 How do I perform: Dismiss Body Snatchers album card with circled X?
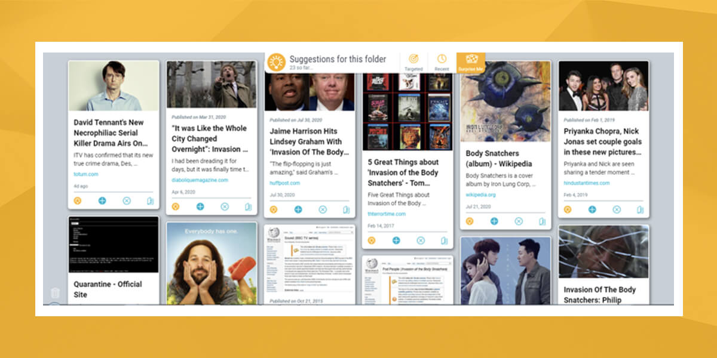(519, 221)
